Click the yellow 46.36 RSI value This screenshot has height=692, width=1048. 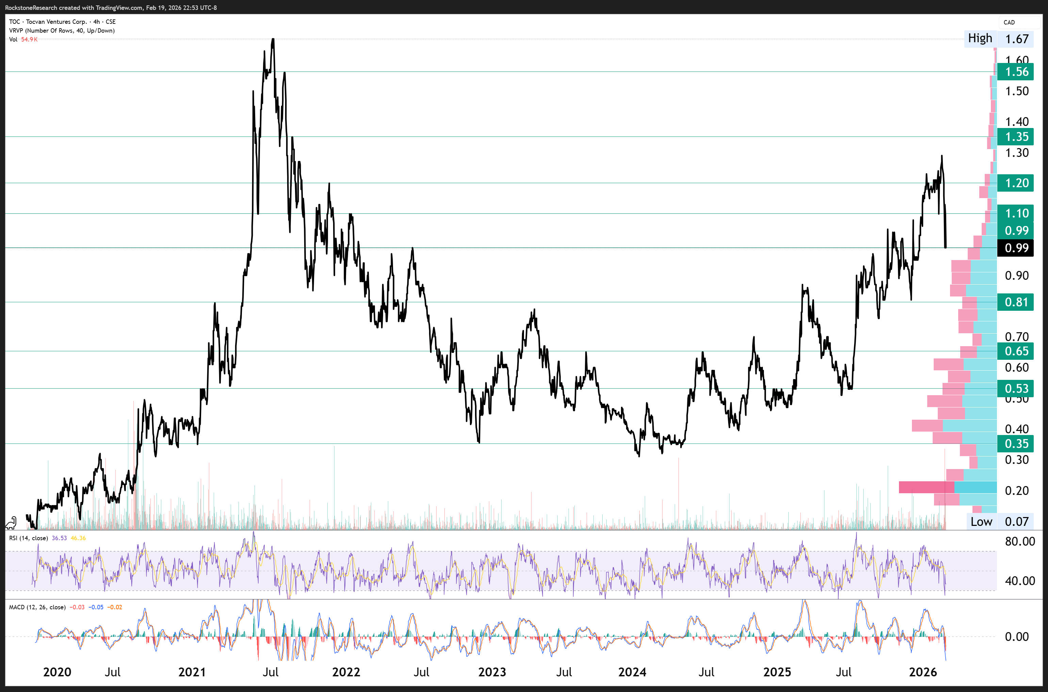(x=78, y=538)
